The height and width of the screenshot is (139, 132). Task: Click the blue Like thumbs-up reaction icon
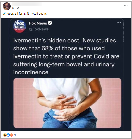[x=8, y=135]
